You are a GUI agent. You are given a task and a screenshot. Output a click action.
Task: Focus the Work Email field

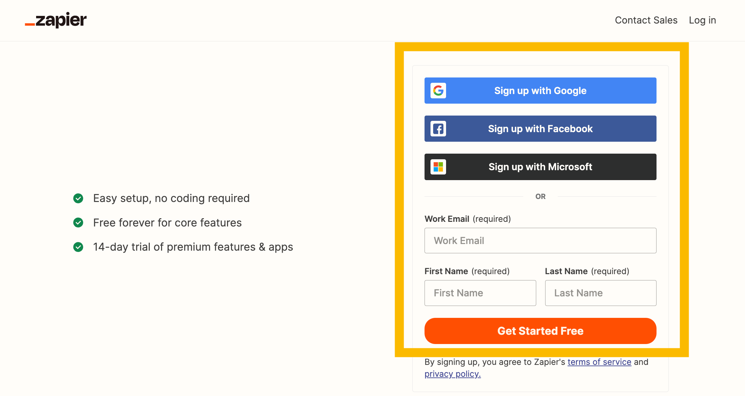tap(540, 241)
